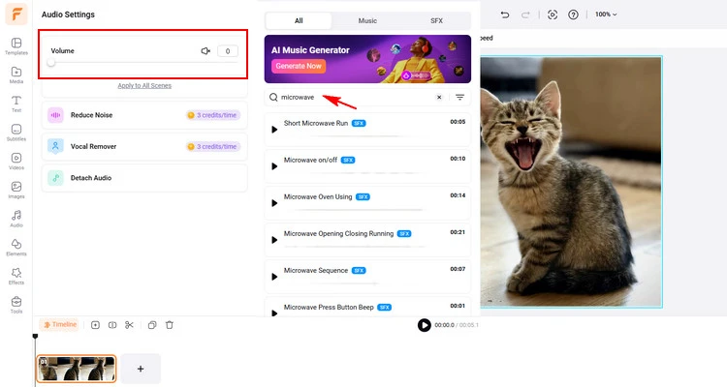Click the Apply to All Scenes link
727x387 pixels.
144,86
